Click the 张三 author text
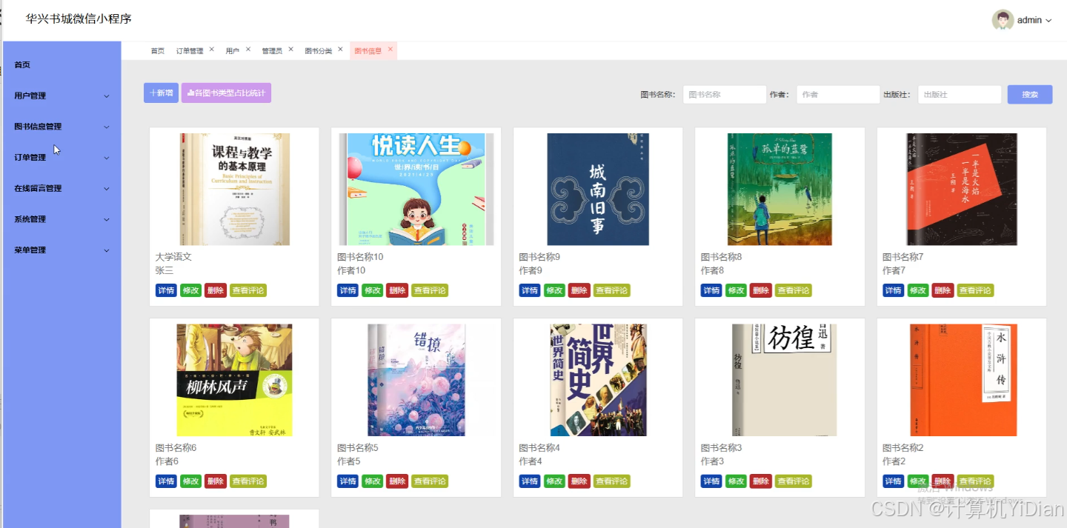Image resolution: width=1067 pixels, height=528 pixels. click(164, 270)
